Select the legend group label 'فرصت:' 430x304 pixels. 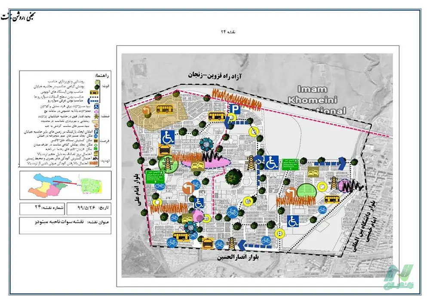(x=104, y=141)
